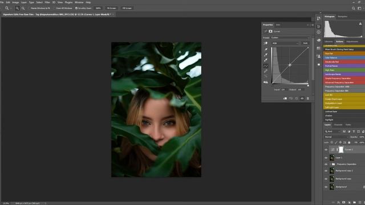Viewport: 365px width, 205px height.
Task: Click the Fit Screen button
Action: pyautogui.click(x=111, y=8)
